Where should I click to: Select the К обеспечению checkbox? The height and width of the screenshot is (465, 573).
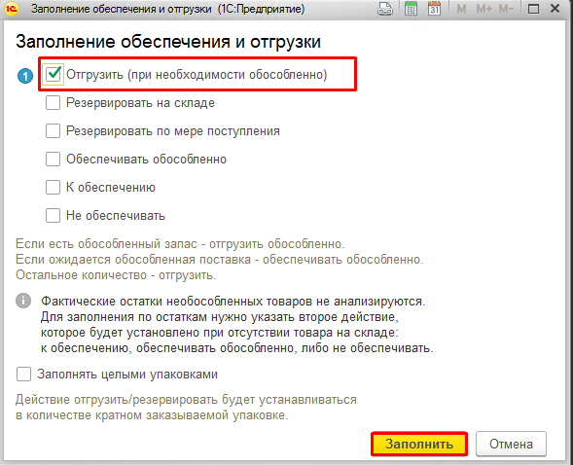53,188
